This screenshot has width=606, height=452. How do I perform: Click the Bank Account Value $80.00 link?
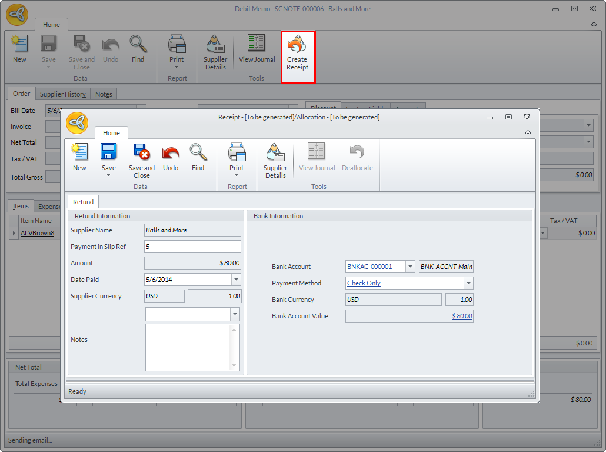462,316
